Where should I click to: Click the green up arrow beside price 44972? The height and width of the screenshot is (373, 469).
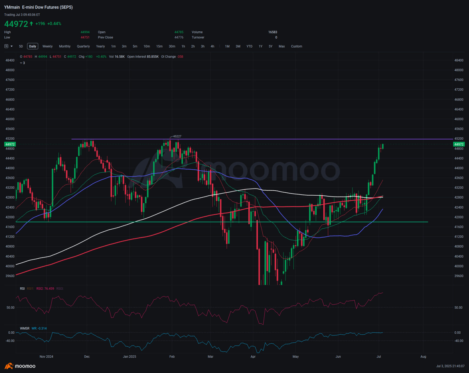coord(31,23)
